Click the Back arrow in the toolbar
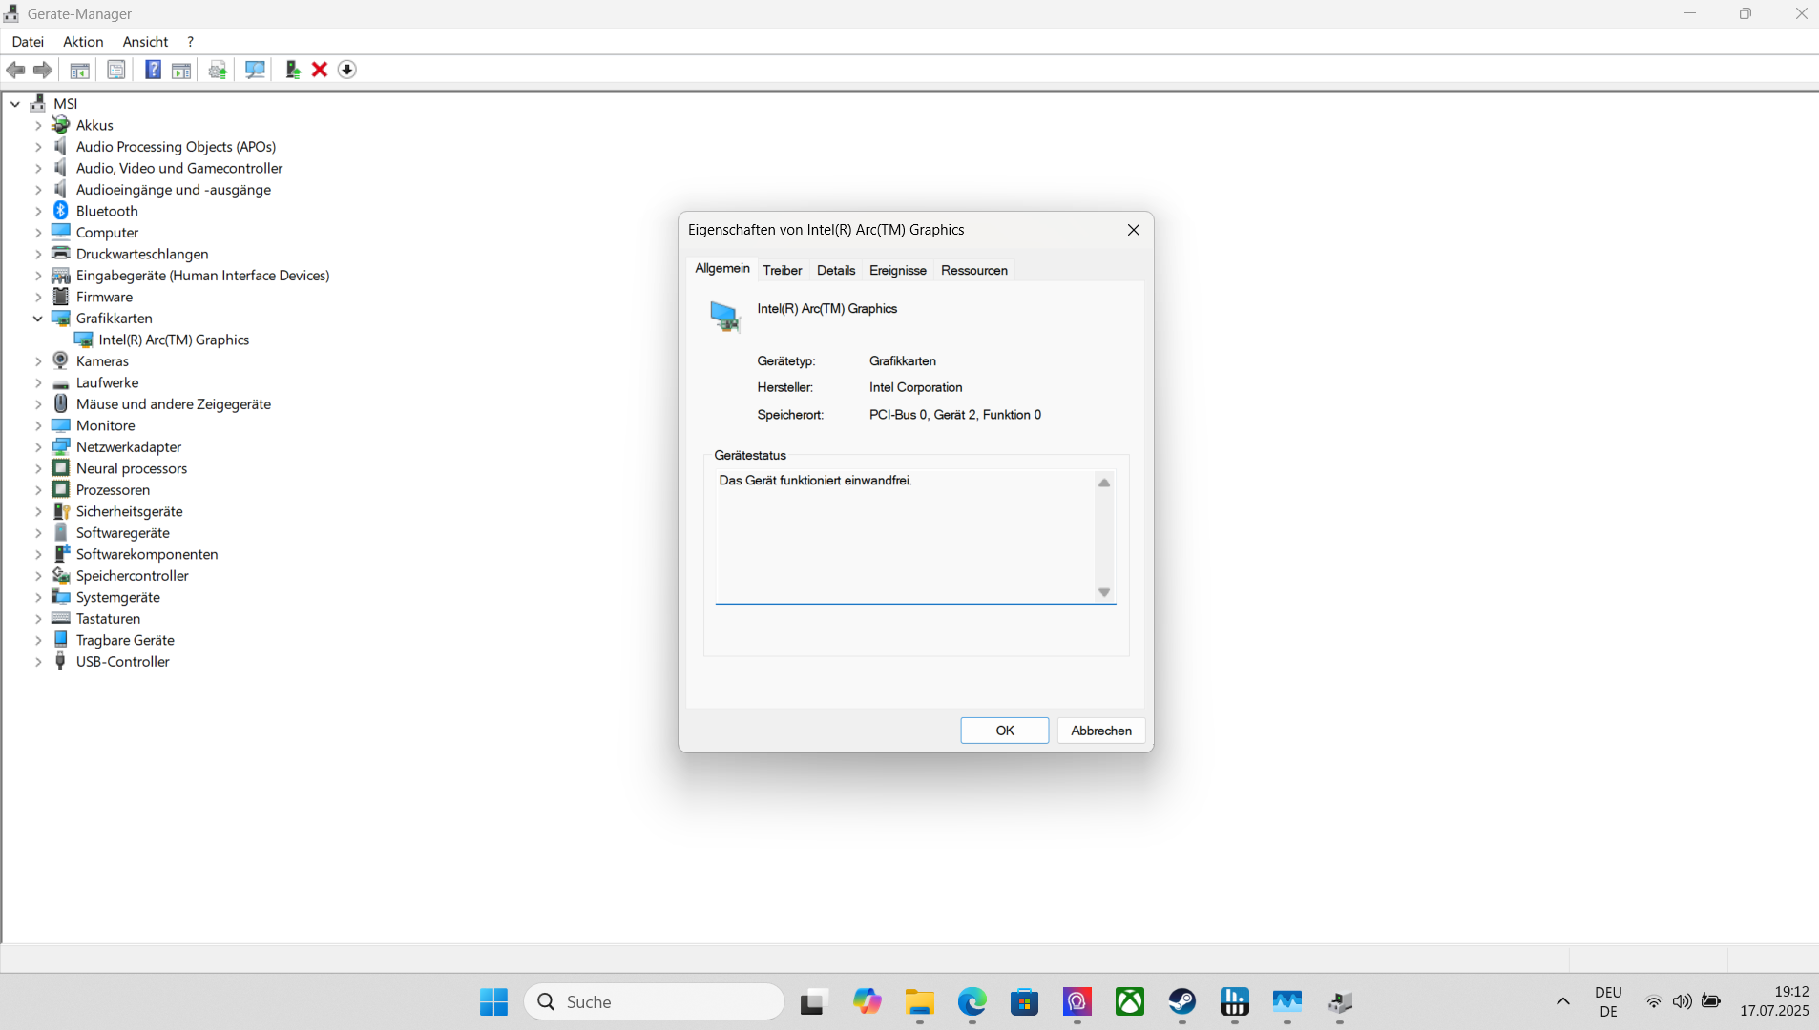This screenshot has height=1030, width=1819. click(15, 70)
